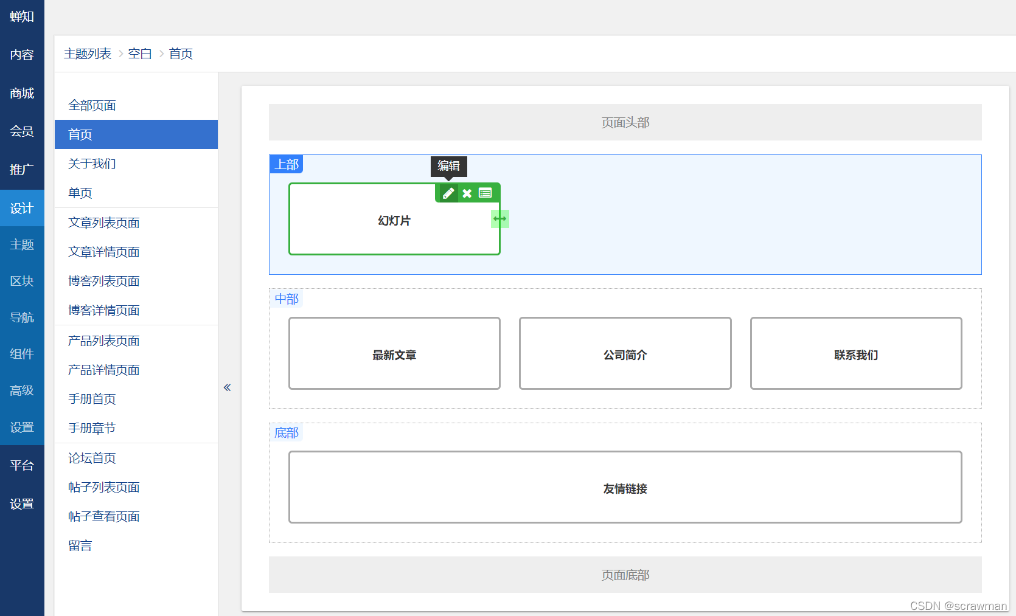Click the green width resize handle
This screenshot has height=616, width=1016.
(500, 219)
